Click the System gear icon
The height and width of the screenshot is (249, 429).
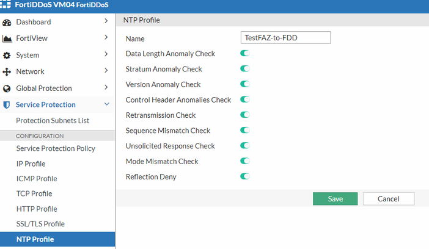(x=7, y=56)
